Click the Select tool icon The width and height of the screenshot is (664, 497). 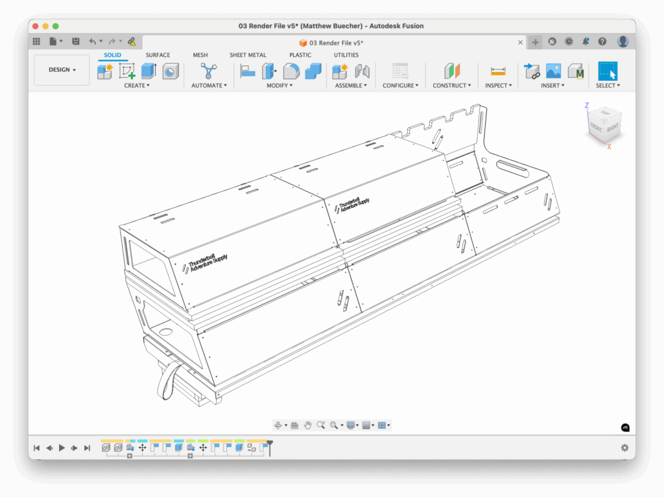(608, 71)
